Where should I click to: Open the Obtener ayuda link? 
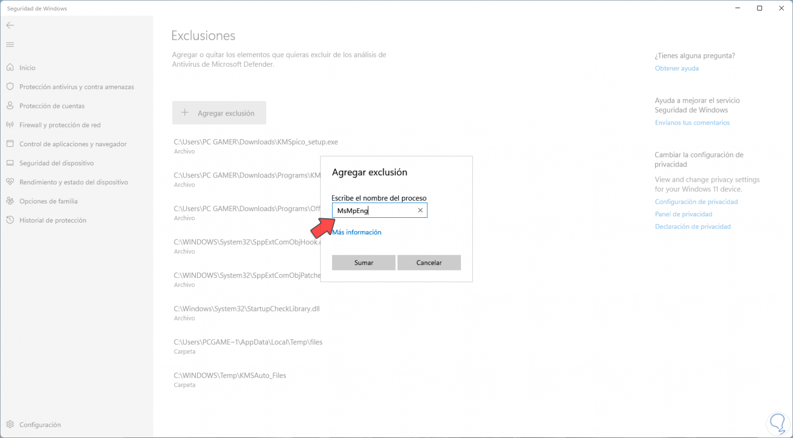[x=677, y=68]
